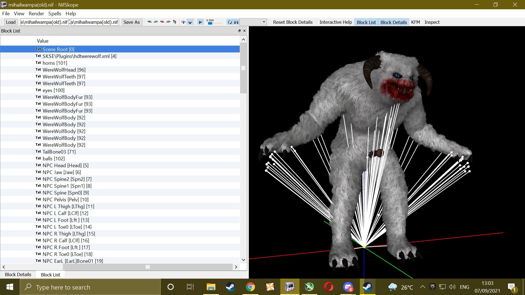Open Task View on the taskbar
Image resolution: width=525 pixels, height=295 pixels.
190,287
